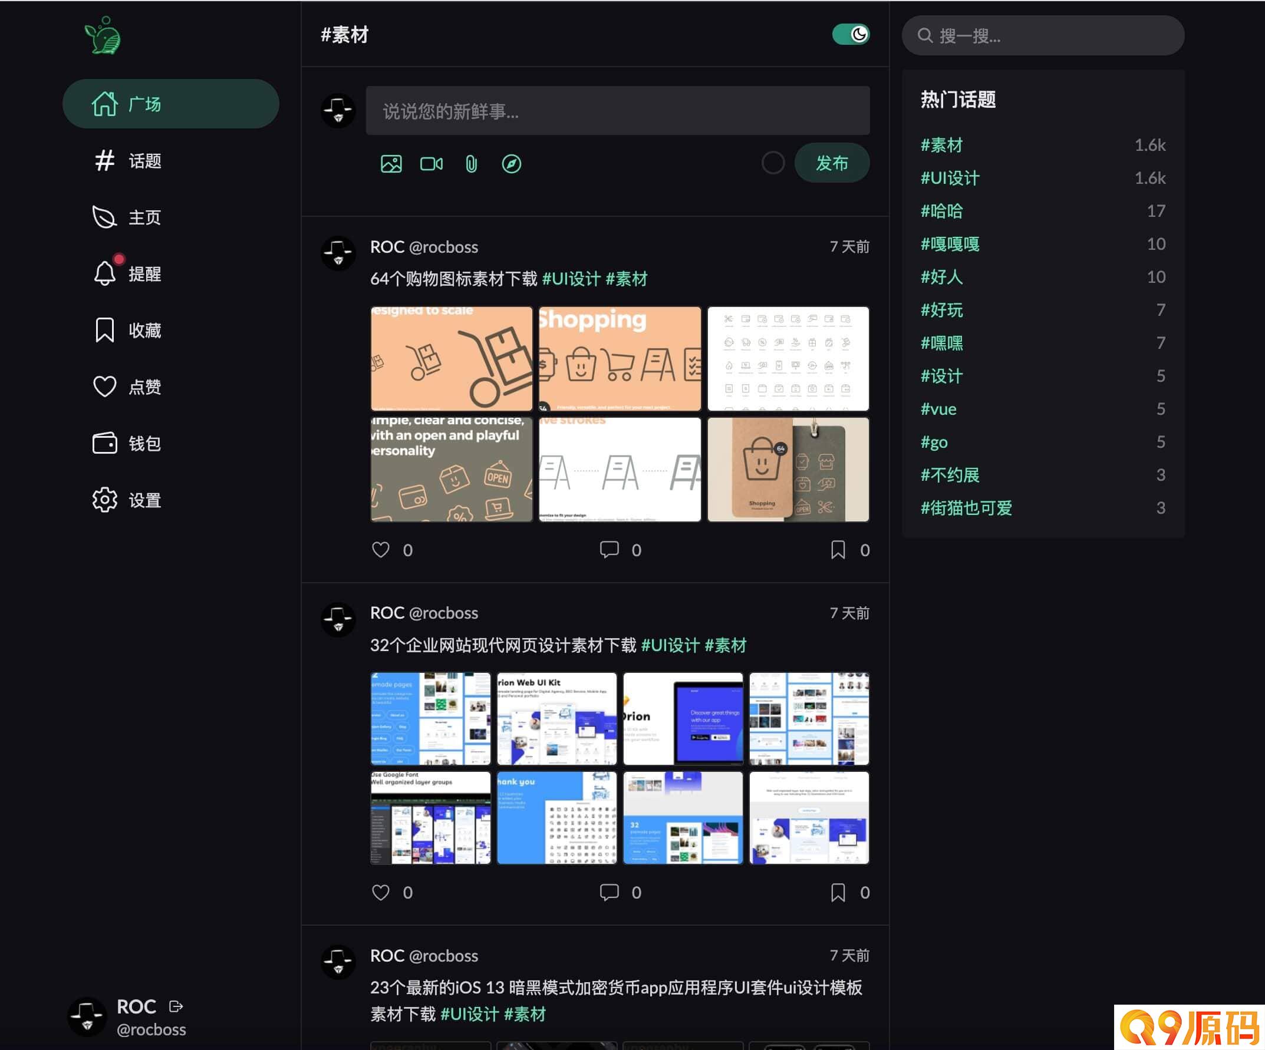Click the 钱包 wallet icon
The height and width of the screenshot is (1050, 1265).
(104, 443)
